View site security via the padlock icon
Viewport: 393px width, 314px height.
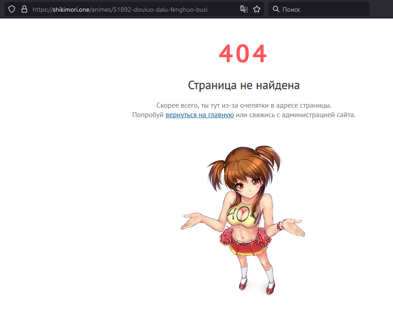click(24, 9)
